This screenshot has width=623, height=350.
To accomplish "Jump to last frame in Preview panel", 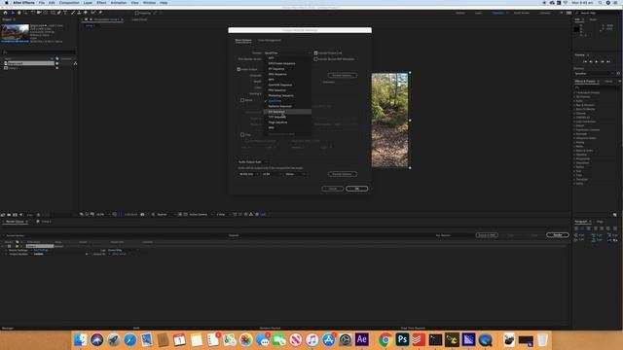I will 608,62.
